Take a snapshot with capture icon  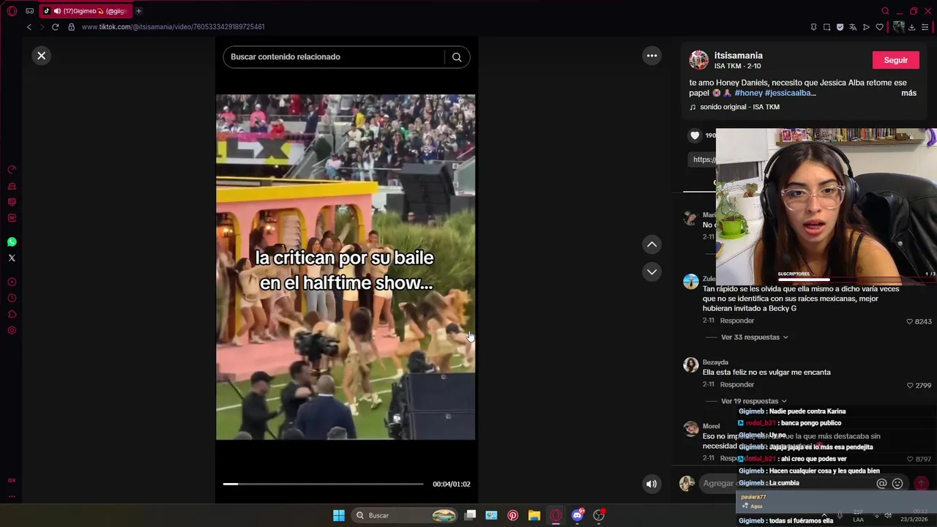(x=826, y=27)
